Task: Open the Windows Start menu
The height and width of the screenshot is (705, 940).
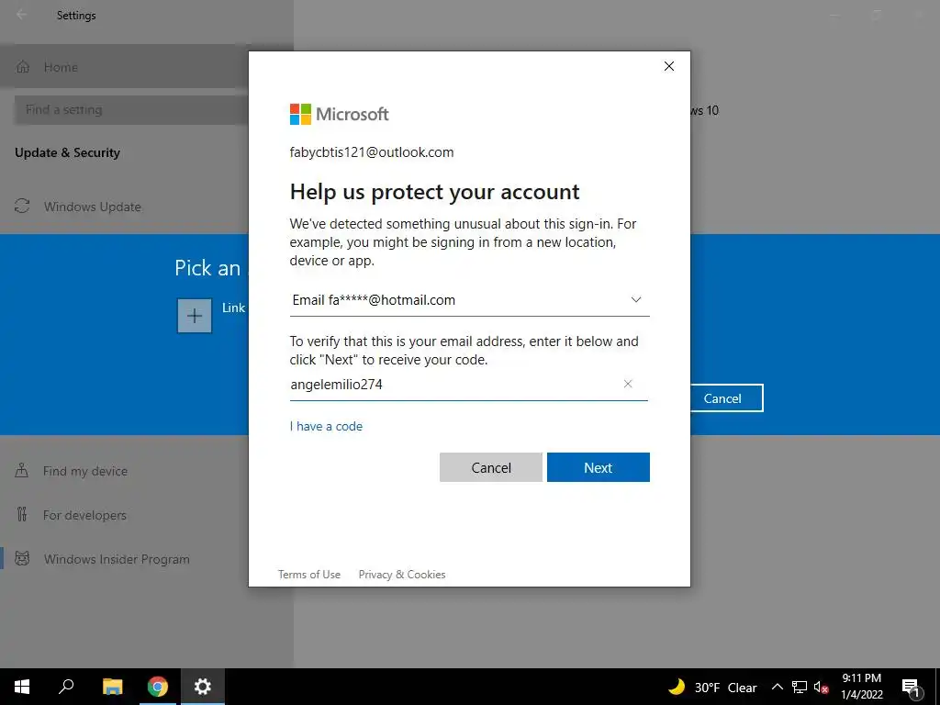Action: [x=22, y=687]
